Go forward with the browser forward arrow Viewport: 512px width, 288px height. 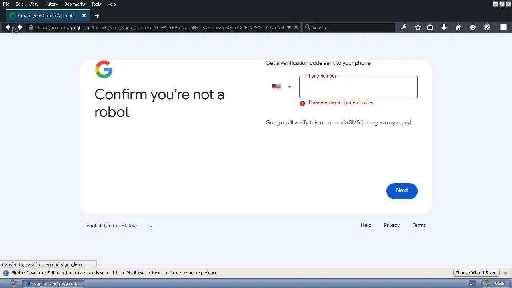click(20, 27)
